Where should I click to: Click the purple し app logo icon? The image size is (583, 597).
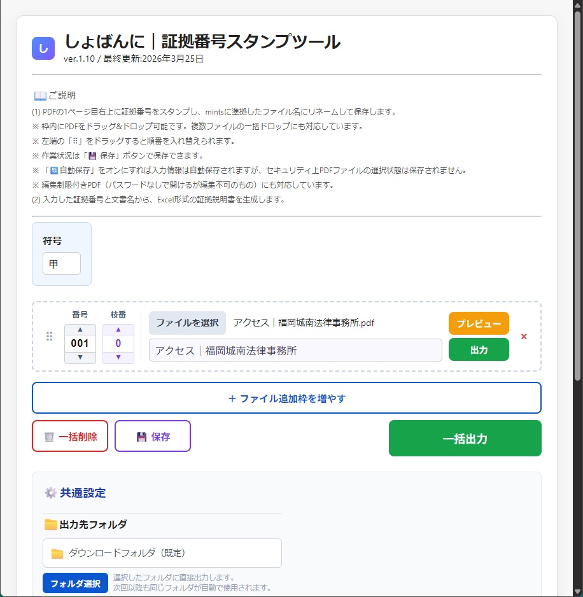(x=43, y=48)
